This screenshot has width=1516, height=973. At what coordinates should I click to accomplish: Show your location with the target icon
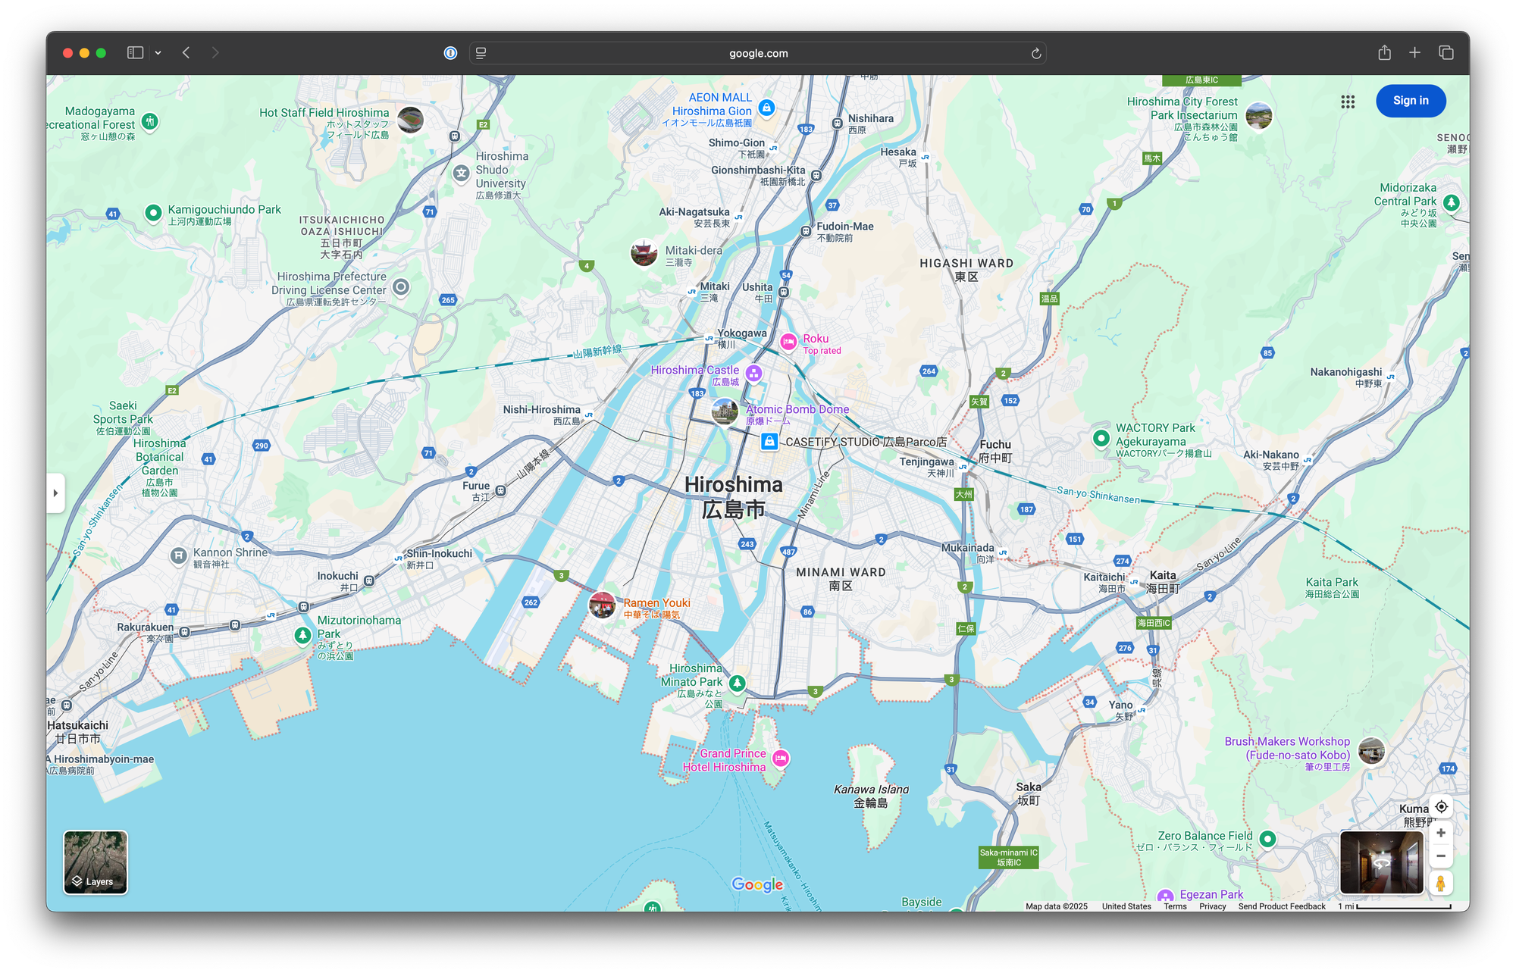tap(1441, 807)
